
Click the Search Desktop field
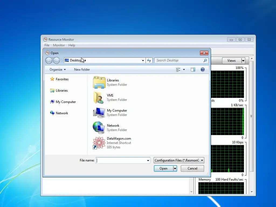click(181, 60)
